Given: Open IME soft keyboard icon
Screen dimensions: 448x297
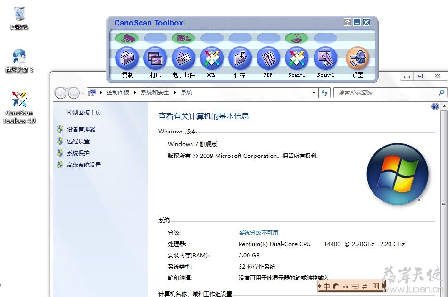Looking at the screenshot, I should pyautogui.click(x=355, y=286).
